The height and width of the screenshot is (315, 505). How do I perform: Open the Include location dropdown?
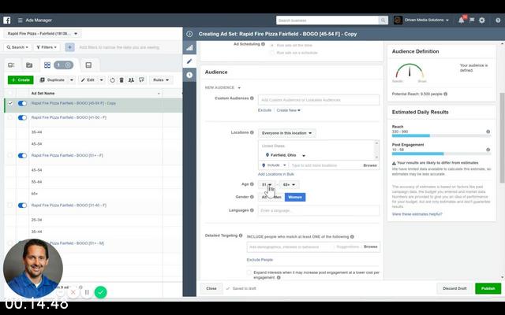(274, 165)
